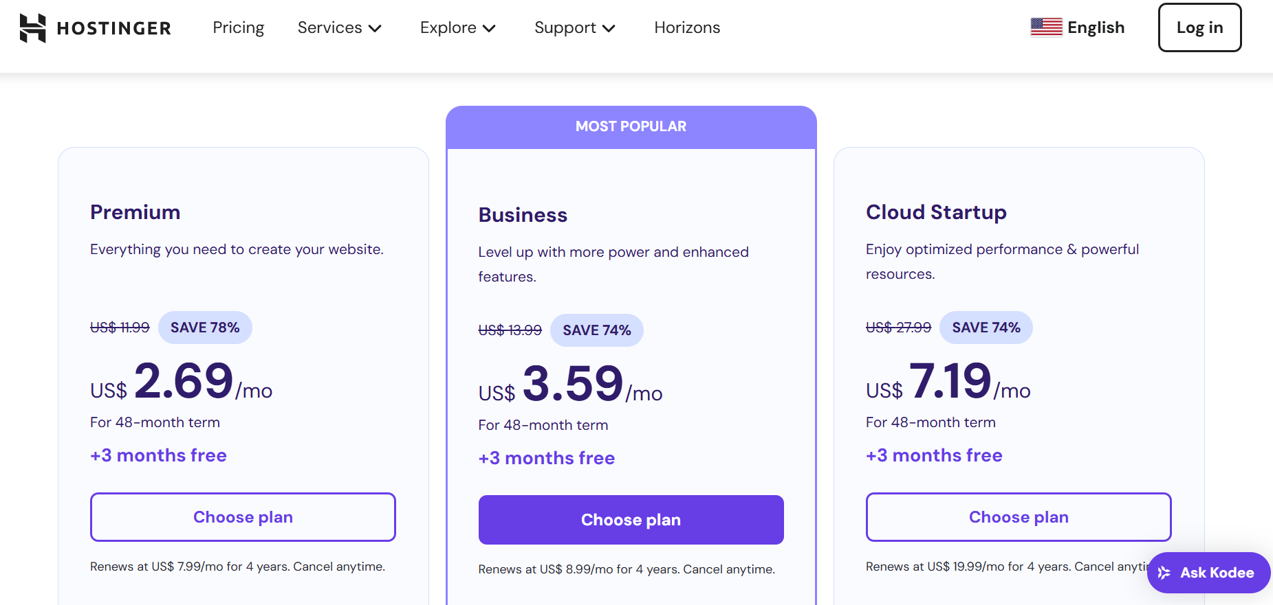Click 'Level up with more power' description

tap(613, 264)
